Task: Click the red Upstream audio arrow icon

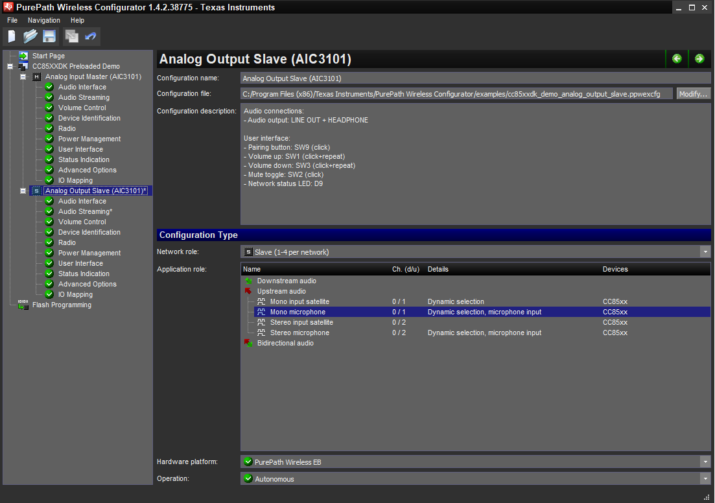Action: point(248,291)
